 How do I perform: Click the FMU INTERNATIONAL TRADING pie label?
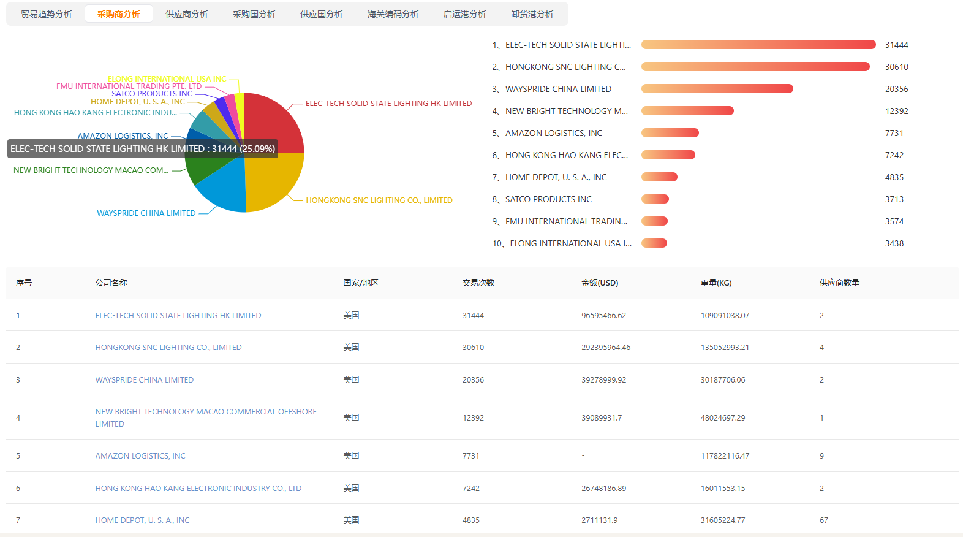[129, 86]
